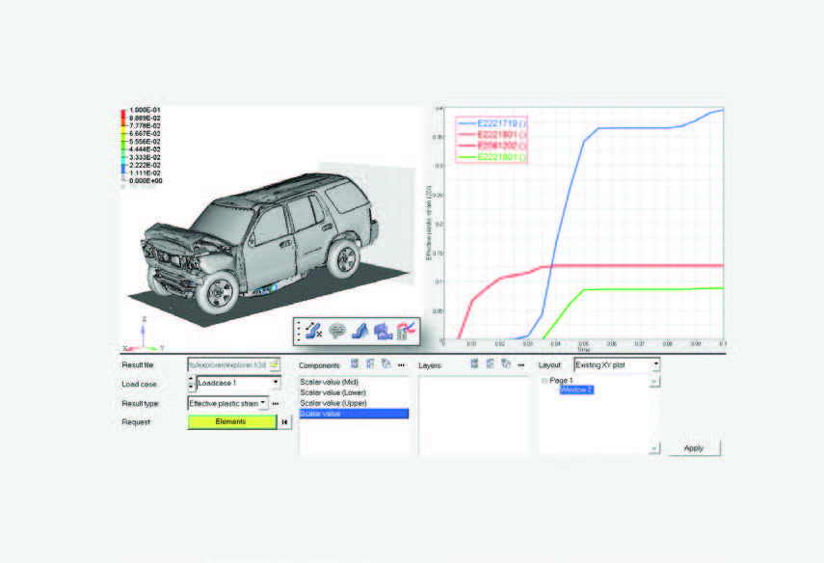Viewport: 824px width, 563px height.
Task: Click the speech bubble note icon
Action: coord(337,330)
